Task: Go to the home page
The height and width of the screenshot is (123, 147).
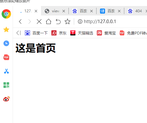Action: [x=49, y=22]
